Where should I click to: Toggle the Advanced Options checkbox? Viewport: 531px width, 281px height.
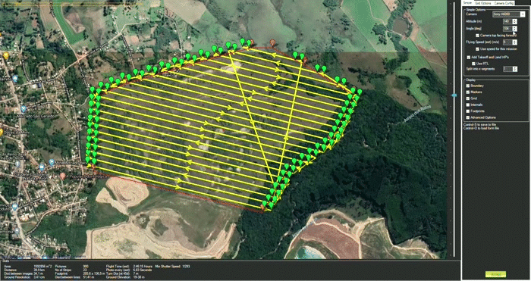468,117
